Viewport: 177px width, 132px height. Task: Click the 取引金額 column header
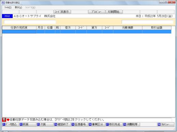click(156, 28)
